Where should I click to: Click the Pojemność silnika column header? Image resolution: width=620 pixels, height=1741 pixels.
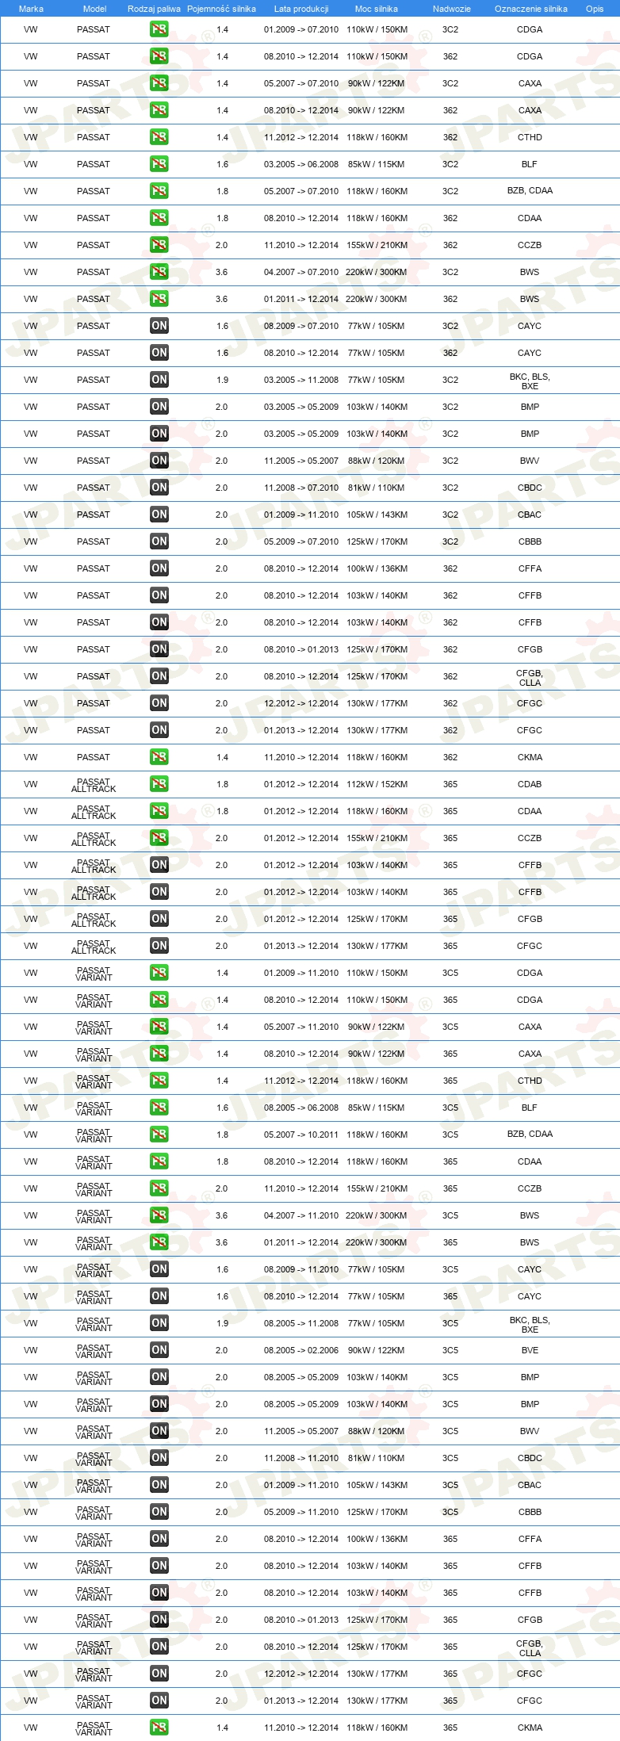222,9
